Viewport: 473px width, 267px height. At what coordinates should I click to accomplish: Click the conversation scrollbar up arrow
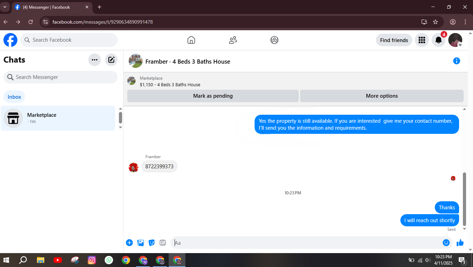tap(464, 109)
